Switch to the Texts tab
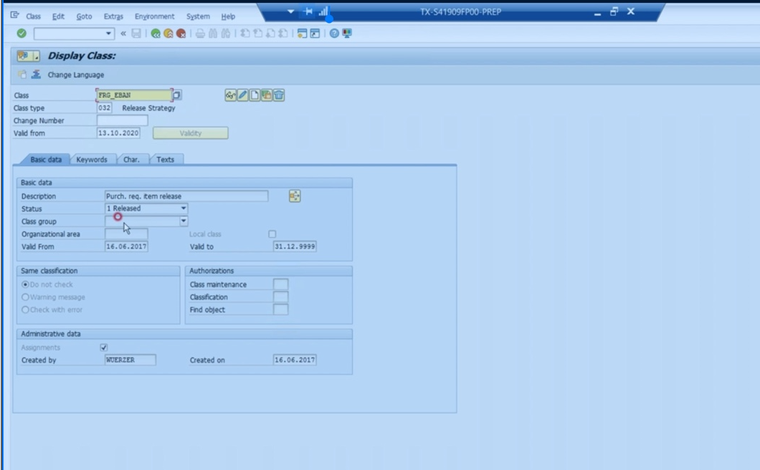This screenshot has width=760, height=470. (x=166, y=159)
